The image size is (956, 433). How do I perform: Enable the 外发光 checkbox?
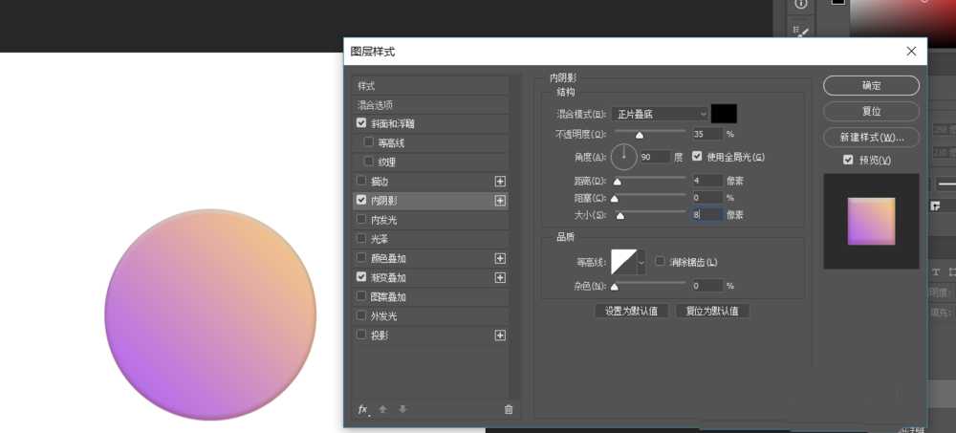361,316
